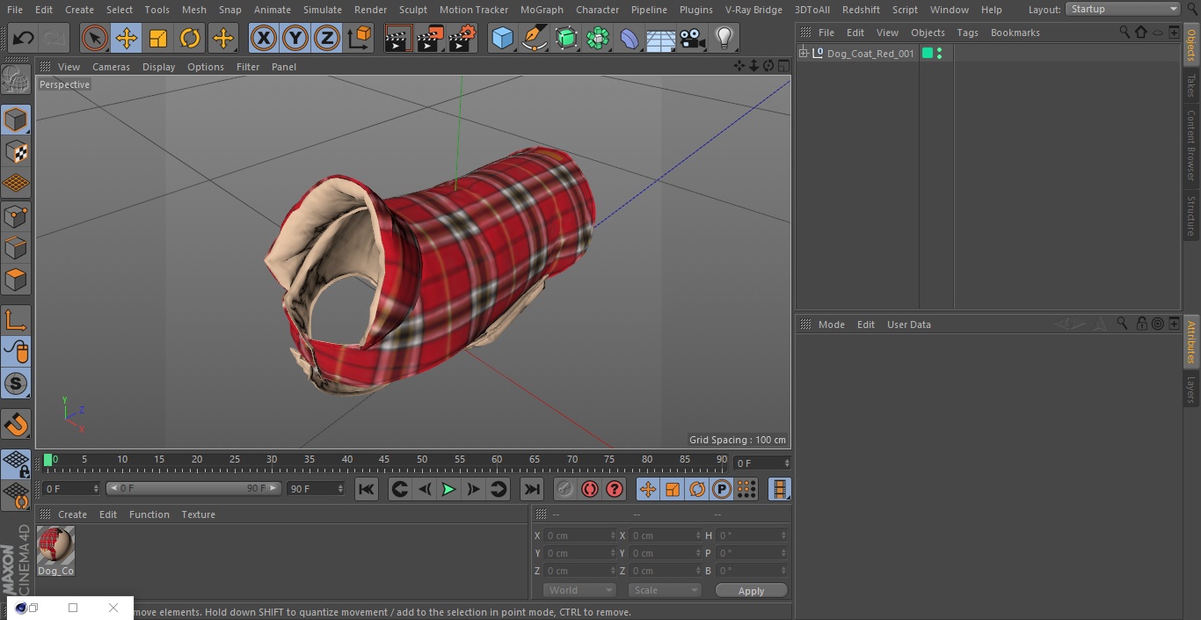
Task: Switch the coordinate system icon
Action: point(360,39)
